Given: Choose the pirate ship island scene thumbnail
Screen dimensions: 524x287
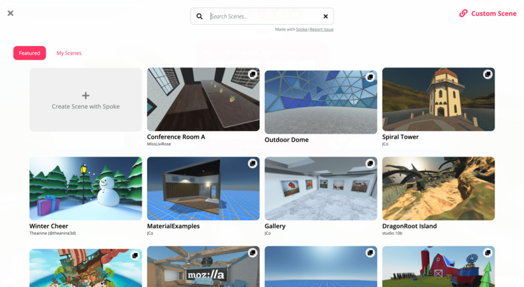Looking at the screenshot, I should pos(86,268).
